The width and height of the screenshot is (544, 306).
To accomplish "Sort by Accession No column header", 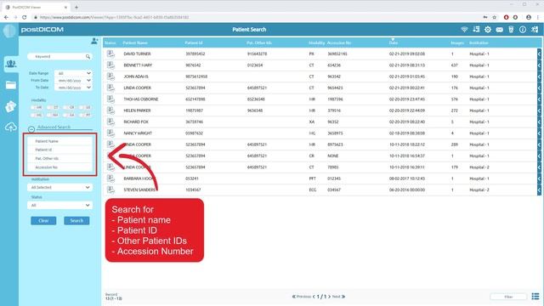I will (x=339, y=43).
